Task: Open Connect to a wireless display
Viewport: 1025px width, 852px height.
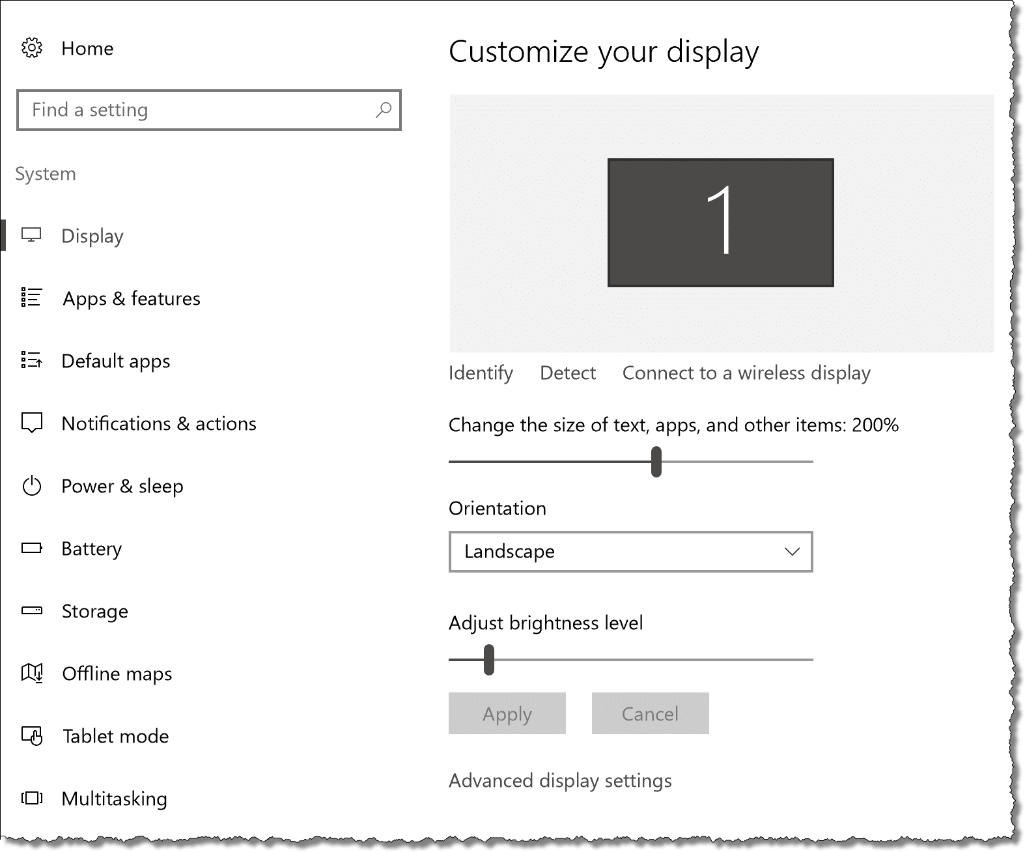Action: tap(746, 373)
